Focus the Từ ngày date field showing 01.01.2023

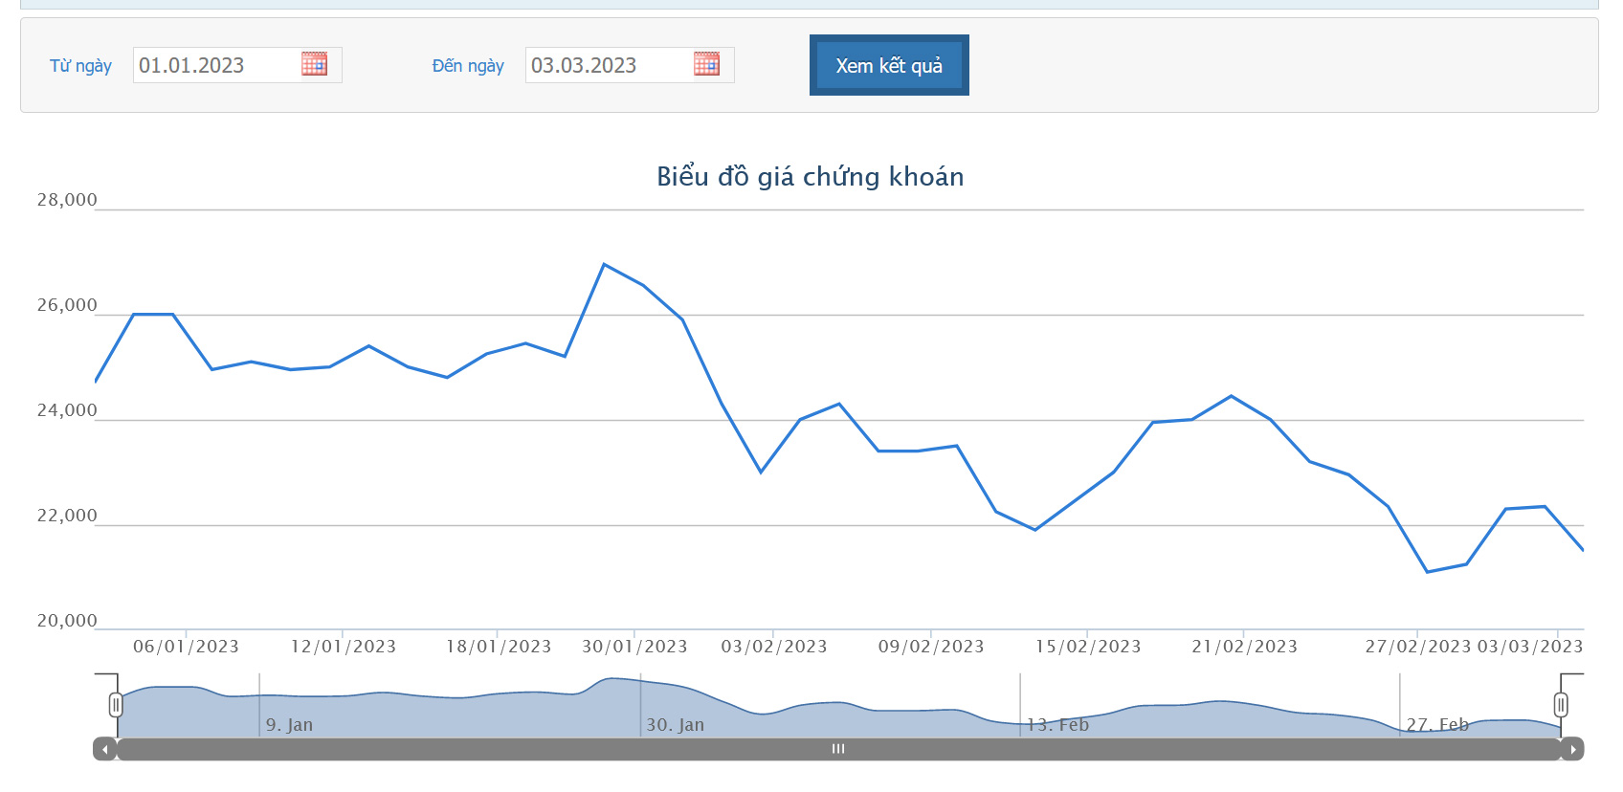pos(215,65)
